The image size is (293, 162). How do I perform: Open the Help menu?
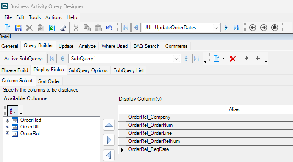72,17
